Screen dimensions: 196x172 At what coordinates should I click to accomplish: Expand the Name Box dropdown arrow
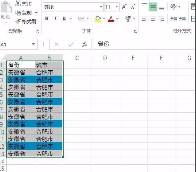pos(33,44)
